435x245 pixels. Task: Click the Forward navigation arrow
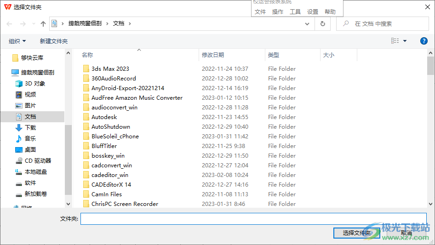[23, 24]
